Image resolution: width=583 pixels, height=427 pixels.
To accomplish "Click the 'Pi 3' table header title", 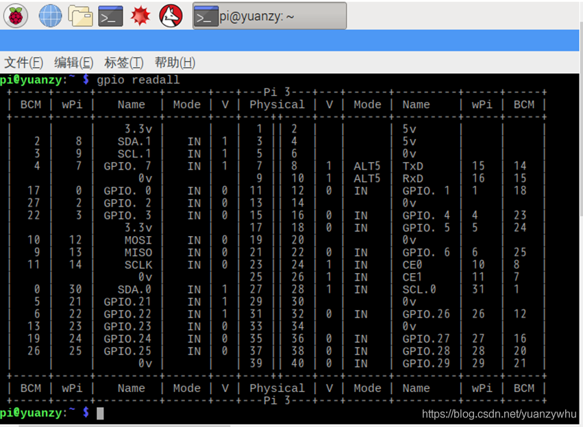I will pyautogui.click(x=277, y=92).
